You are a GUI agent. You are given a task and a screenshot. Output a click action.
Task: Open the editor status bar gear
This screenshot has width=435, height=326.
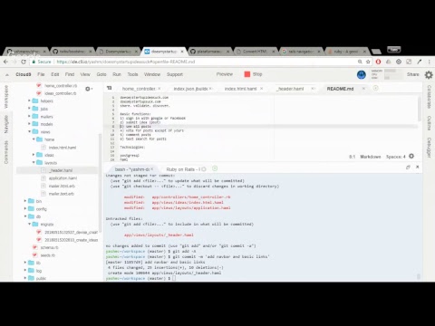pos(411,156)
